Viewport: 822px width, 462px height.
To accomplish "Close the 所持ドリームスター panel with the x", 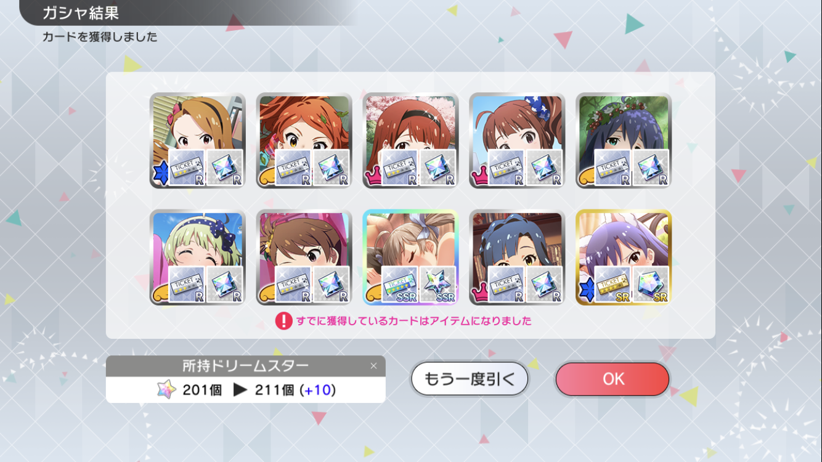I will pyautogui.click(x=373, y=366).
